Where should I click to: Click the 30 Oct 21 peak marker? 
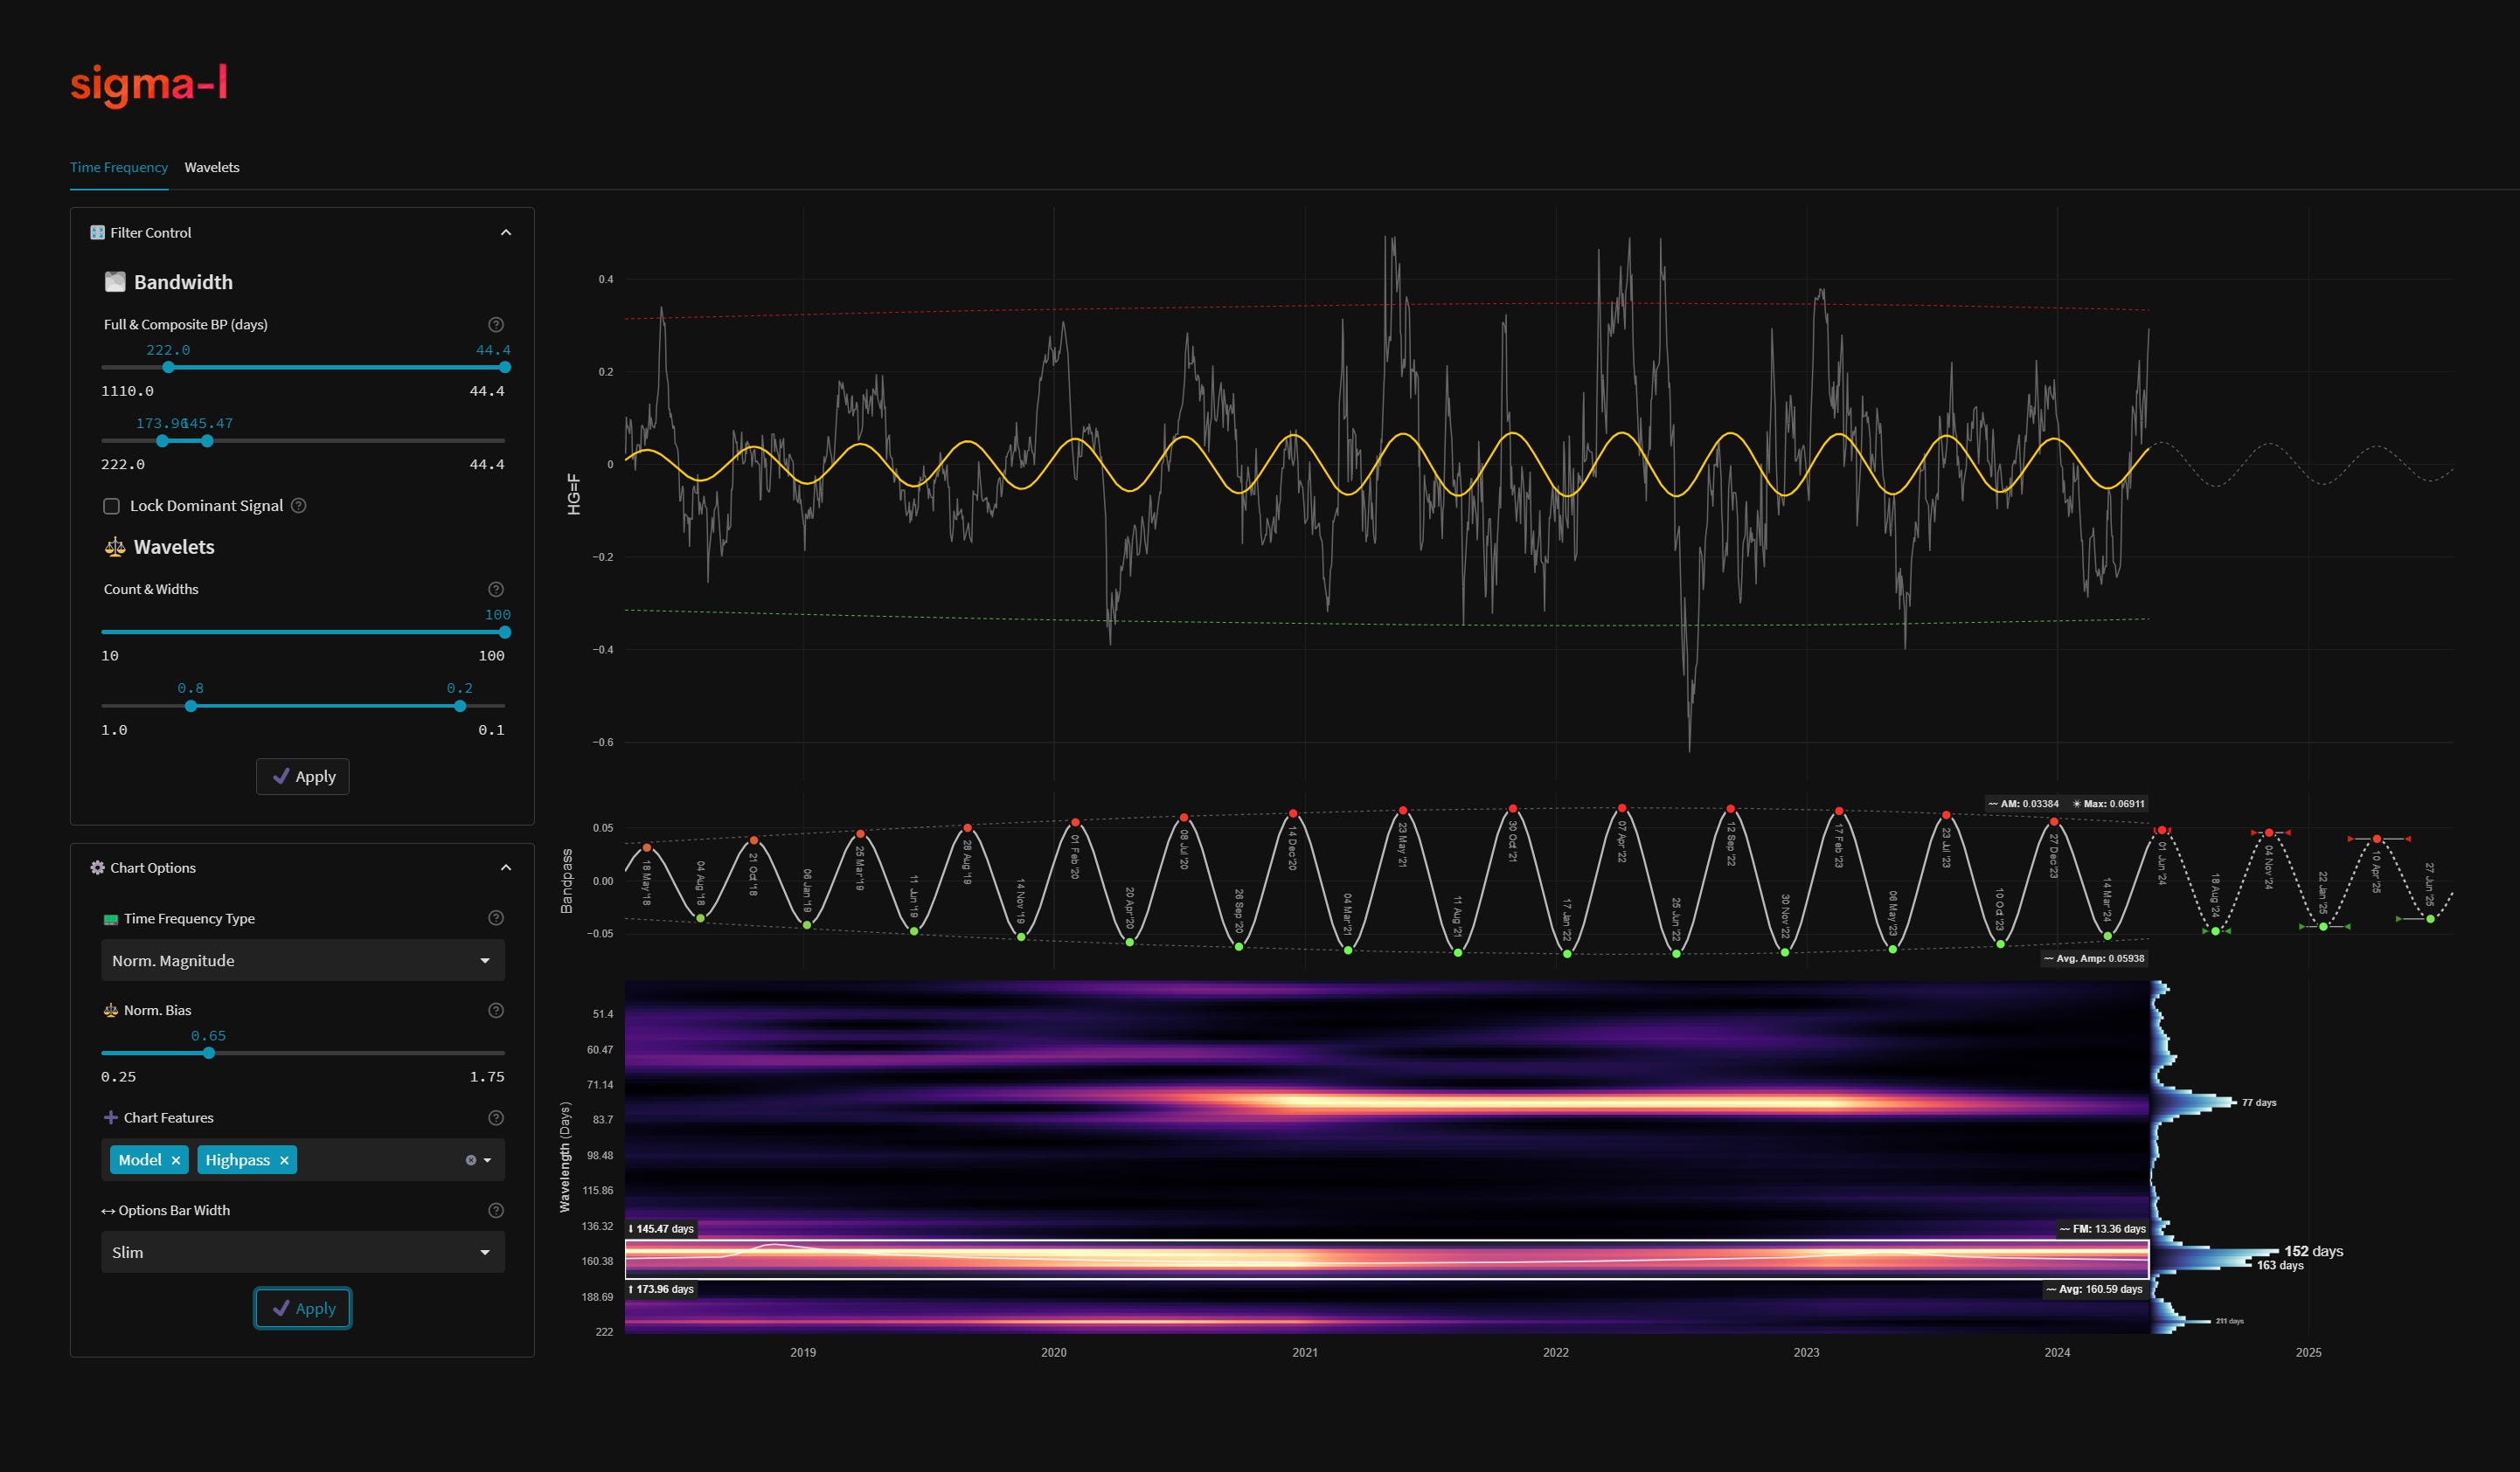pos(1513,808)
